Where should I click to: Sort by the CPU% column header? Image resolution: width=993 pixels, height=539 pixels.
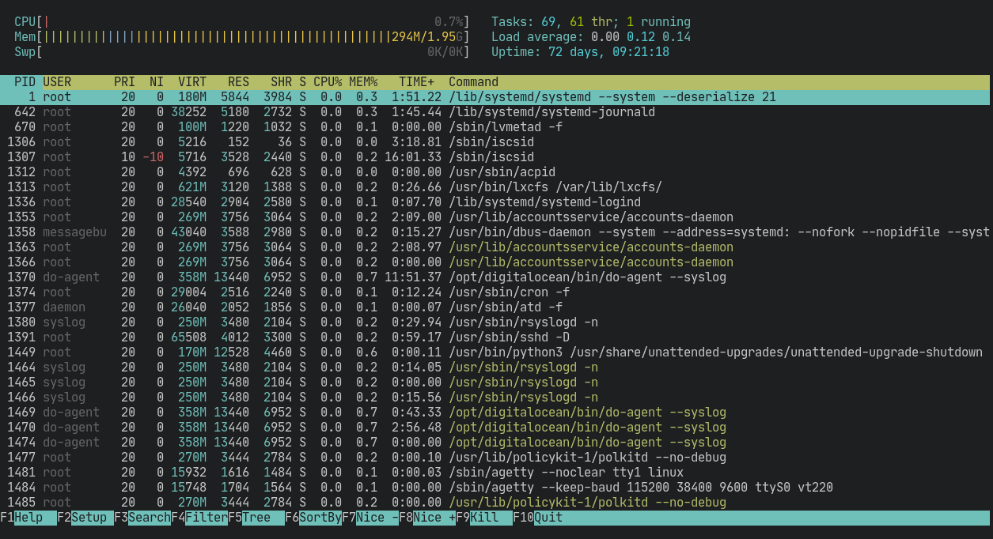point(328,82)
